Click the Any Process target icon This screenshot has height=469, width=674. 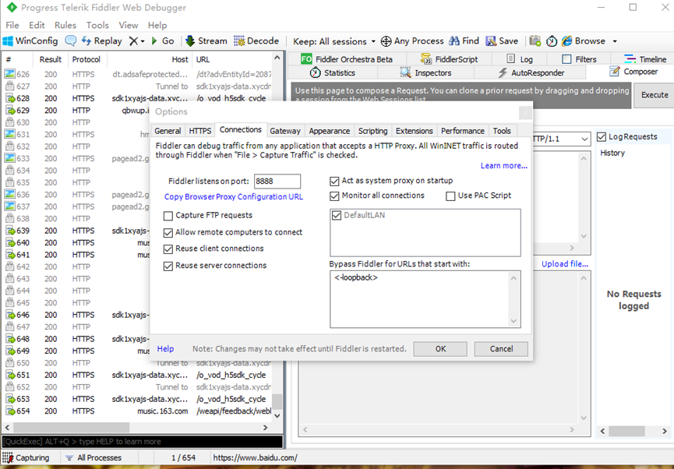click(386, 41)
